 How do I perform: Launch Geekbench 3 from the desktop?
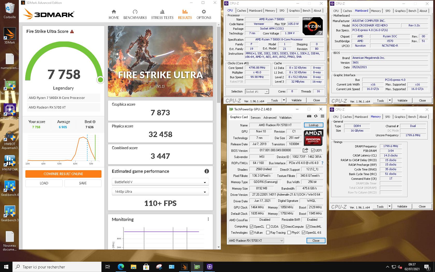[x=10, y=214]
